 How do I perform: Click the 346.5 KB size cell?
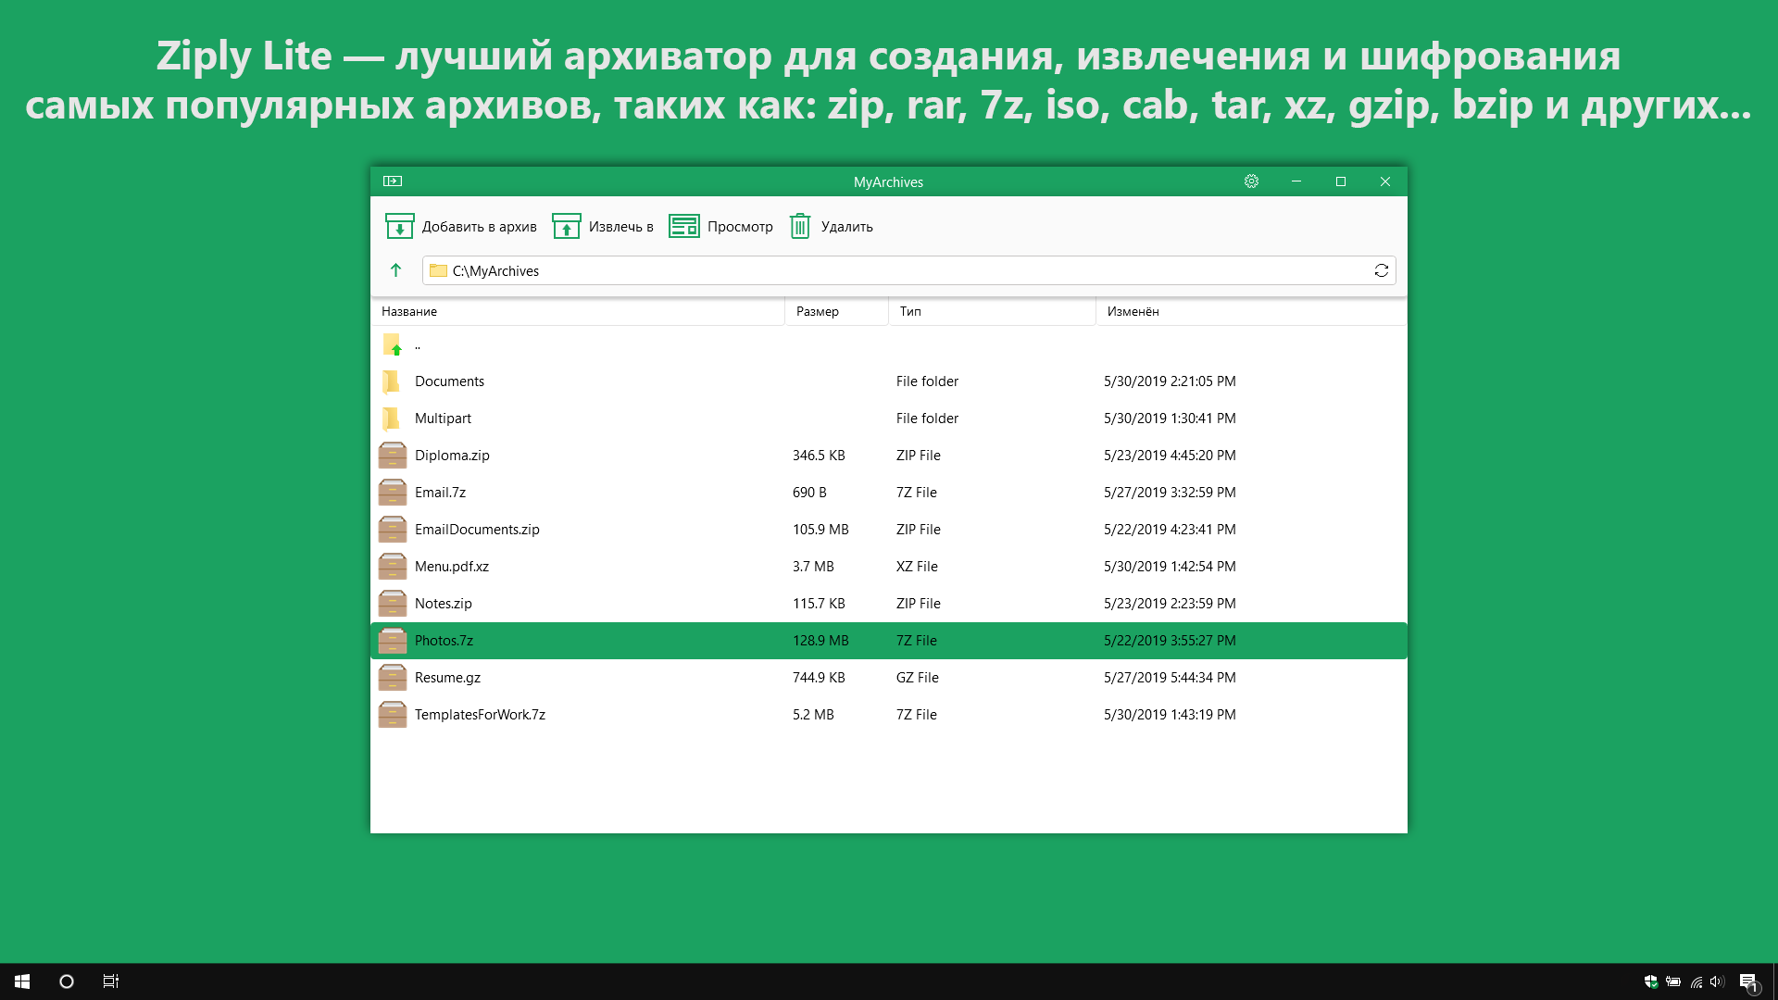819,456
